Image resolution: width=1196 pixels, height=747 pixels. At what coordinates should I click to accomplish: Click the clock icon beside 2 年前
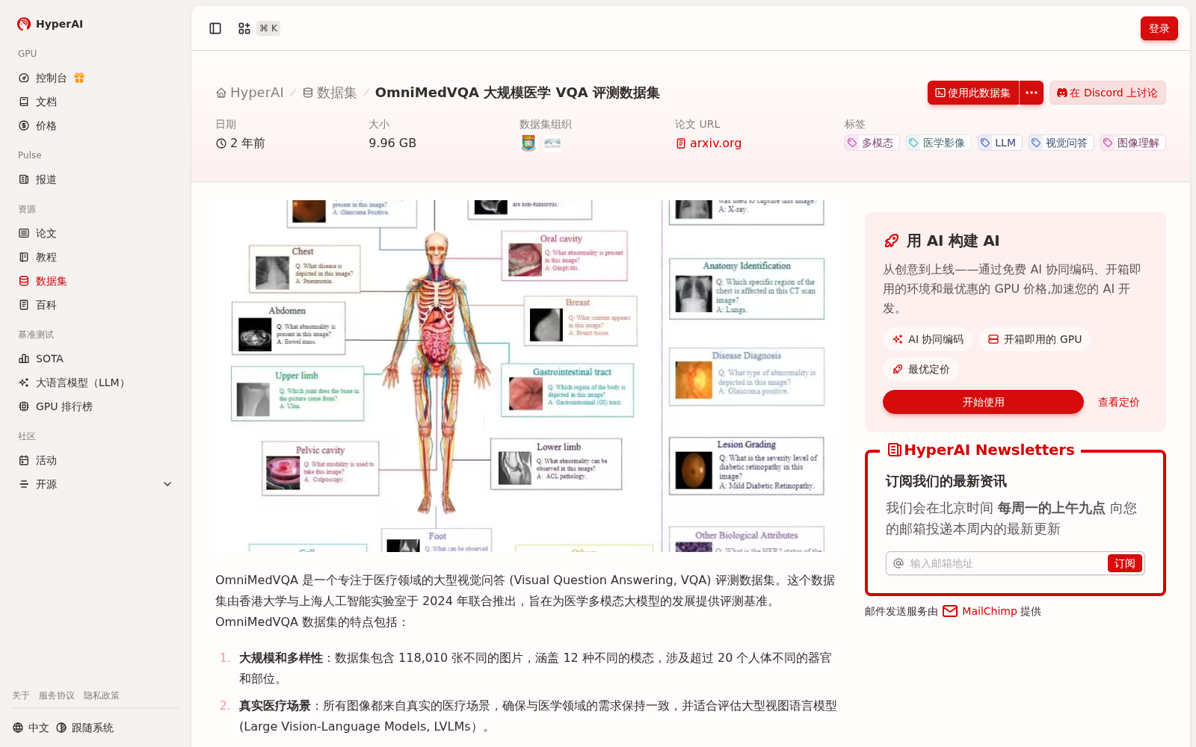(221, 143)
